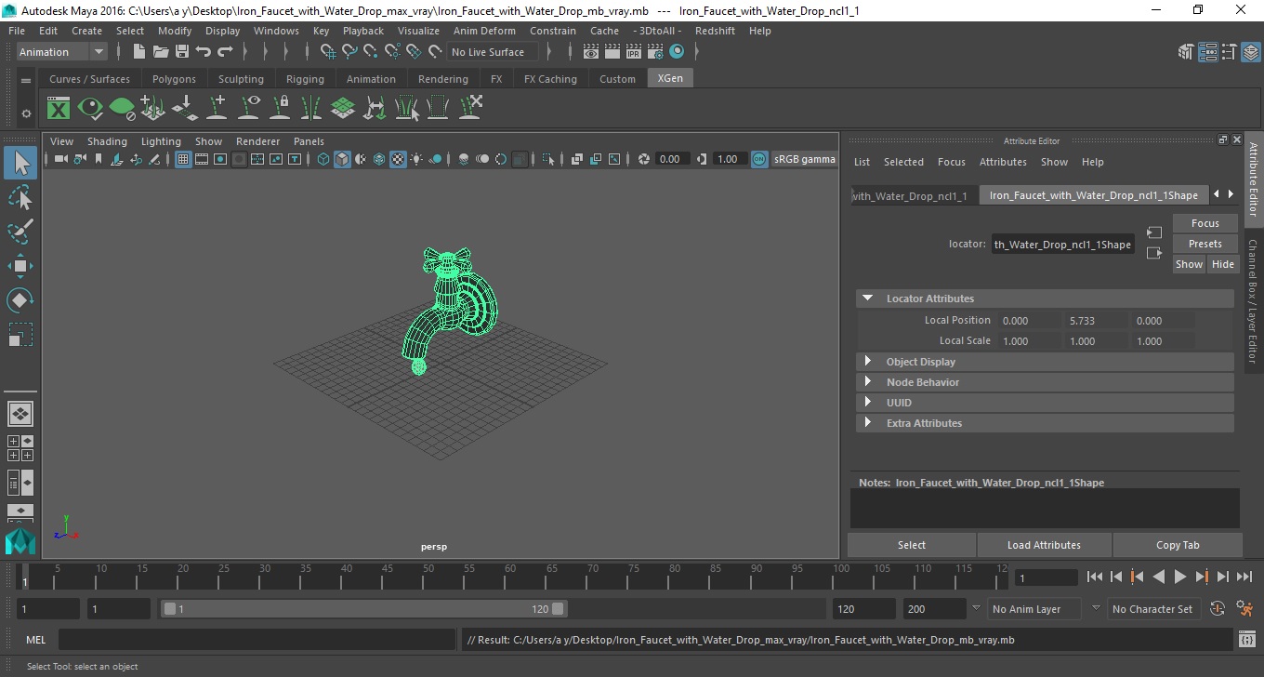The width and height of the screenshot is (1264, 677).
Task: Activate the Lasso select tool
Action: click(x=20, y=197)
